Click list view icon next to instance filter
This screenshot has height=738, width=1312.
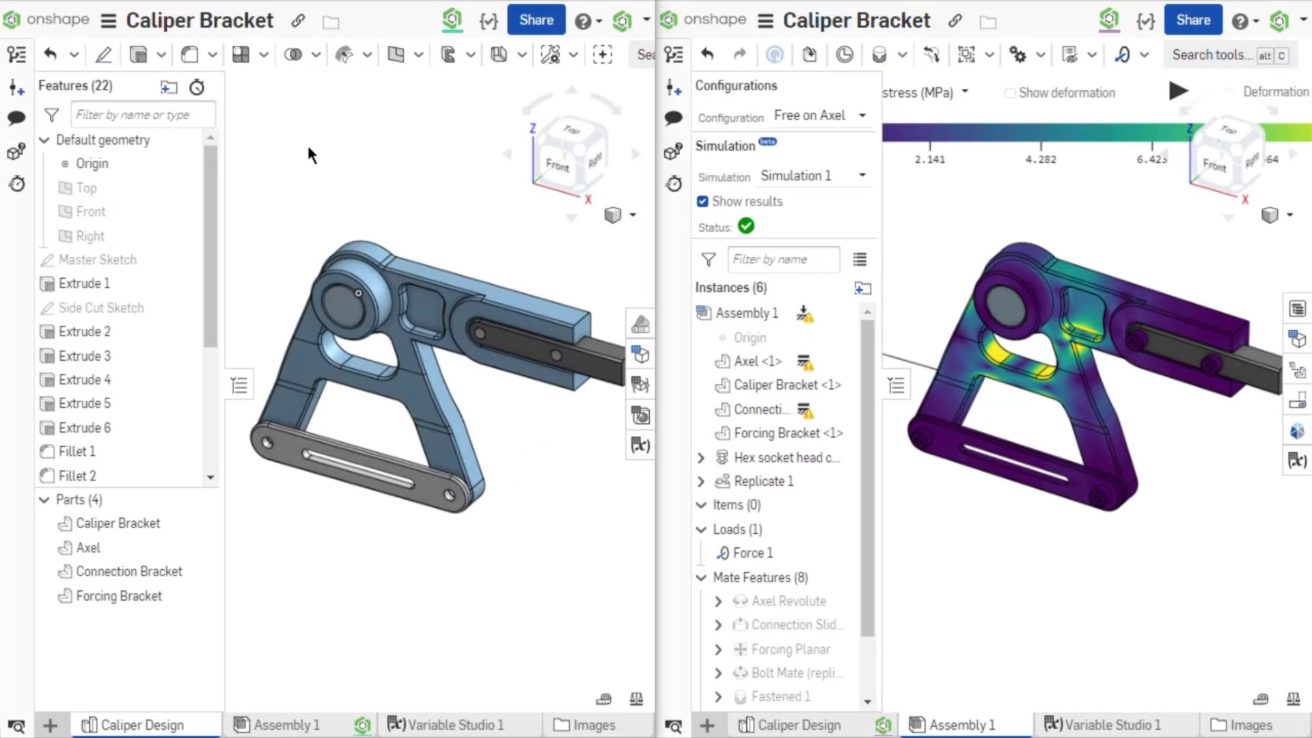[860, 260]
